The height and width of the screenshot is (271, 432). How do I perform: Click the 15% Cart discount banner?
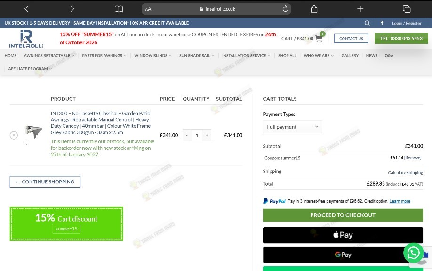(66, 224)
